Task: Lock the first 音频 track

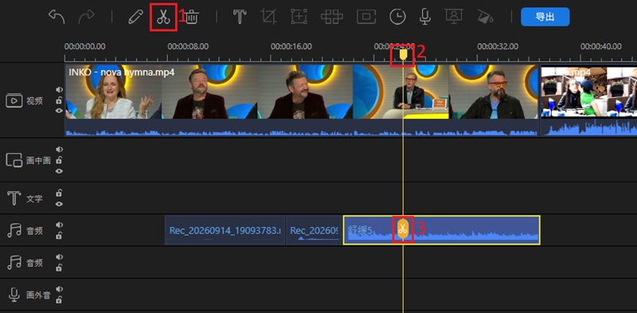Action: pyautogui.click(x=59, y=236)
